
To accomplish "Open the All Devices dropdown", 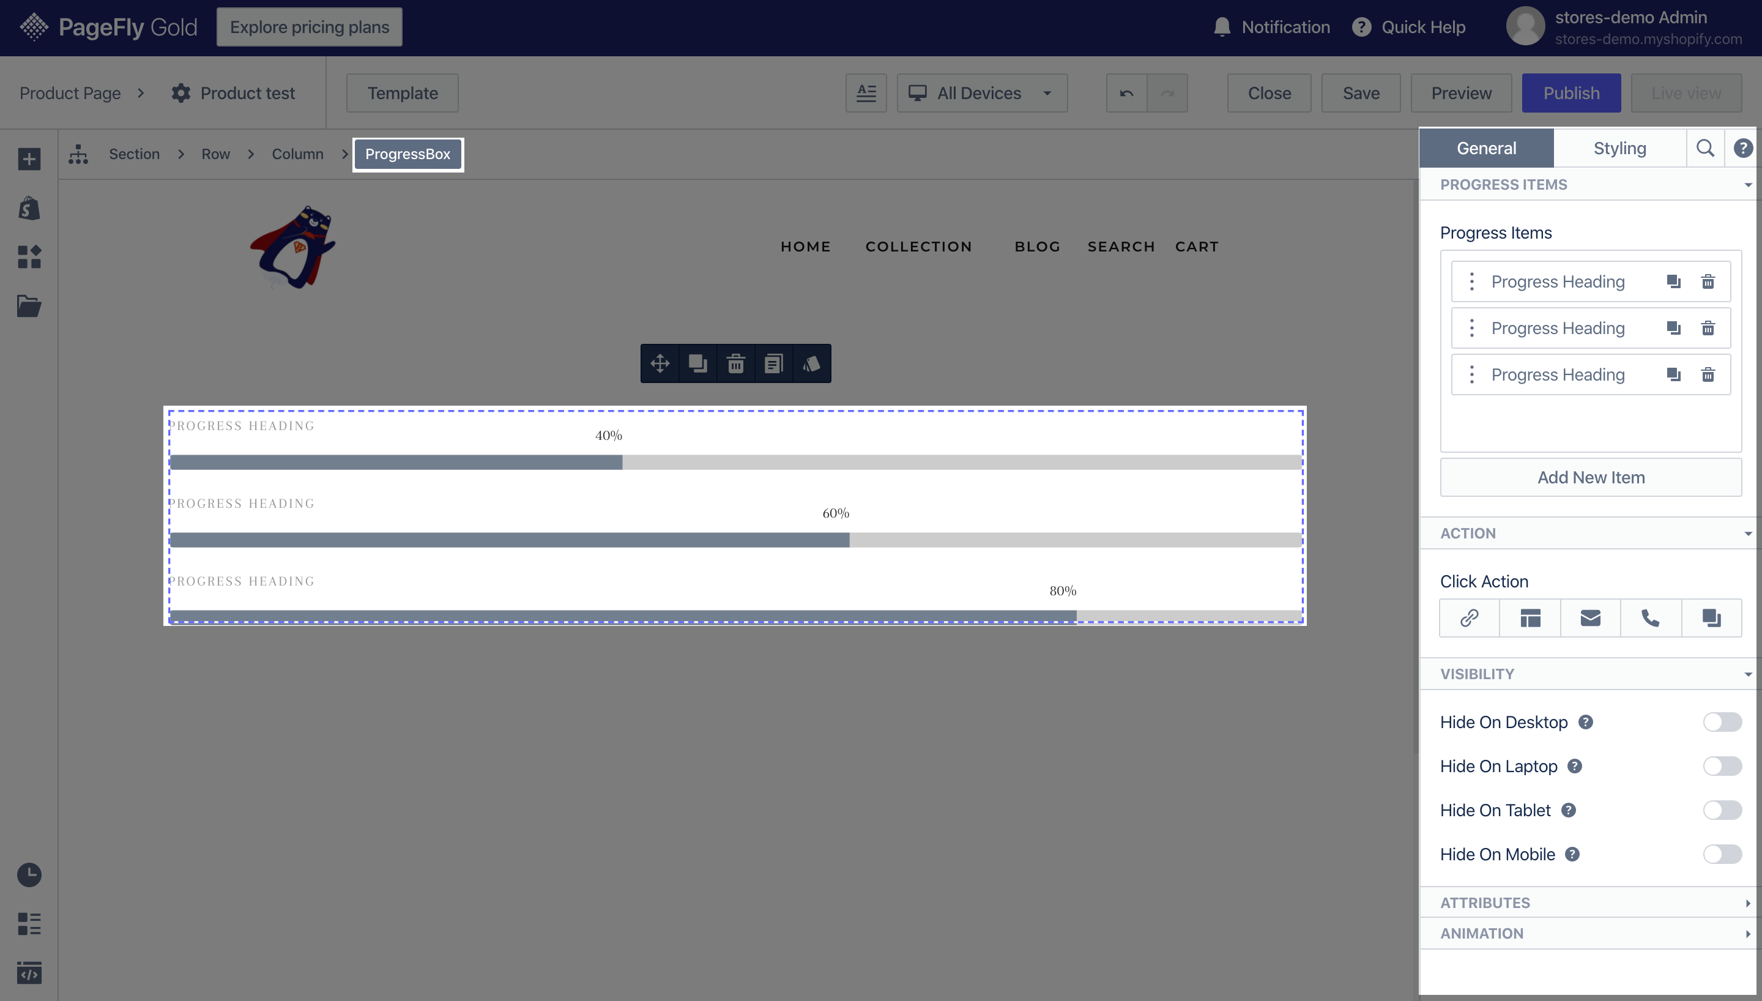I will coord(982,93).
